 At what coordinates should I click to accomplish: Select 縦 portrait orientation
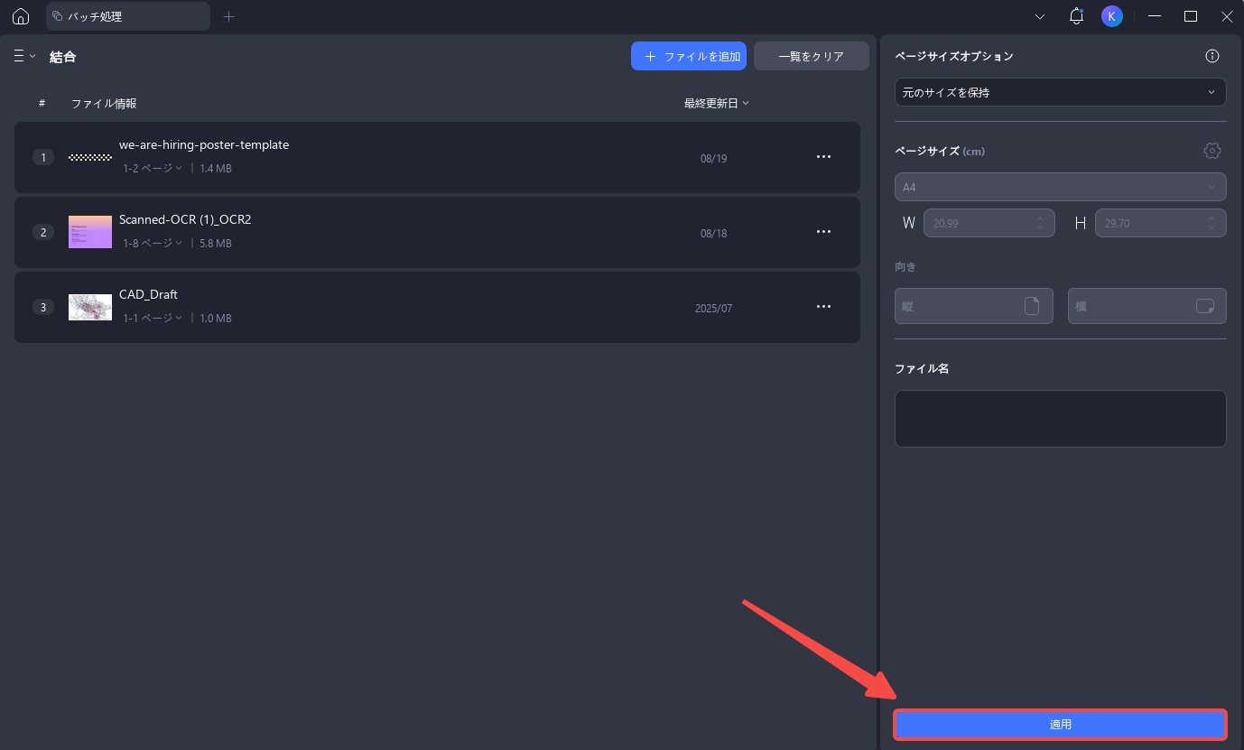973,306
